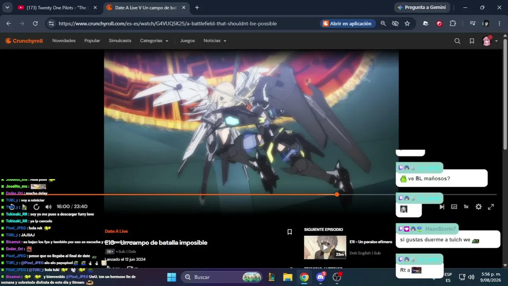Open the Roblox extension icon
Viewport: 508px width, 286px height.
tap(426, 23)
